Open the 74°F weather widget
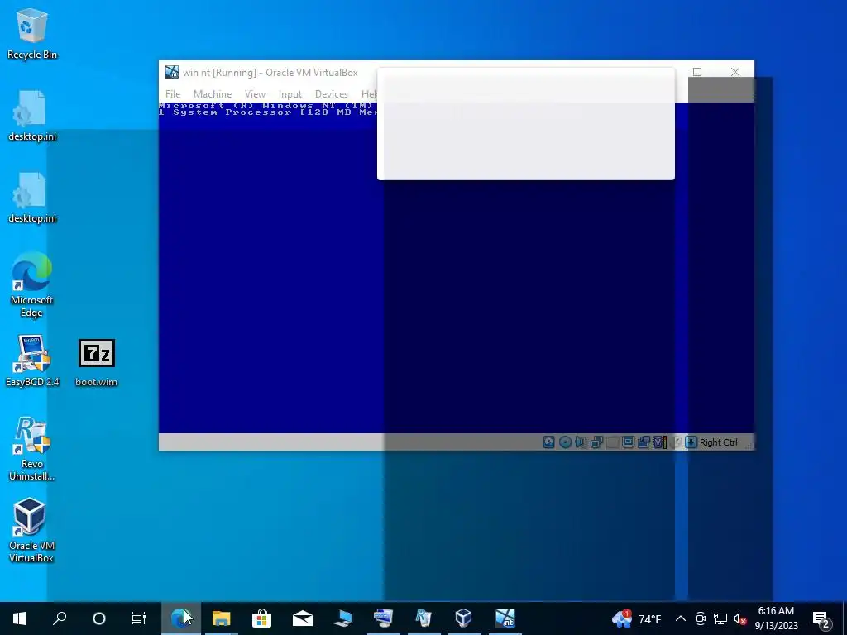847x635 pixels. pos(636,618)
